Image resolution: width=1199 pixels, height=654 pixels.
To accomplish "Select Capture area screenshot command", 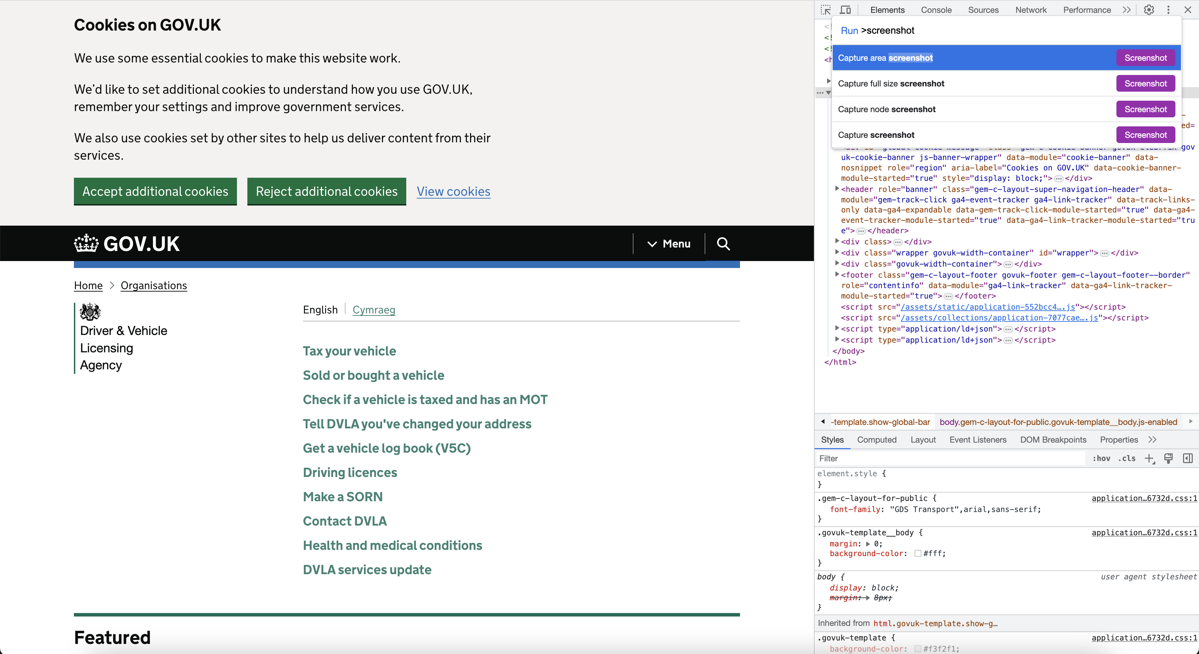I will tap(1006, 58).
